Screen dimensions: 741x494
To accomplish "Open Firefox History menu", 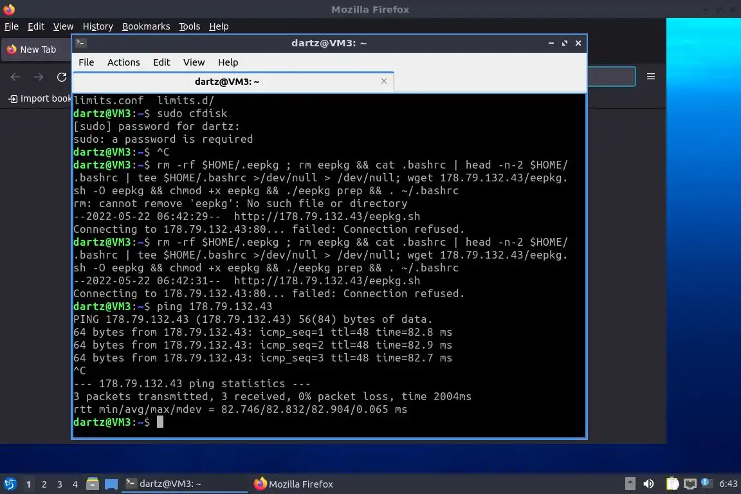I will 98,26.
